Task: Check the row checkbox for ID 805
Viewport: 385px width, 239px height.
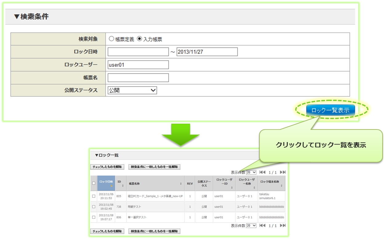Action: [x=94, y=196]
